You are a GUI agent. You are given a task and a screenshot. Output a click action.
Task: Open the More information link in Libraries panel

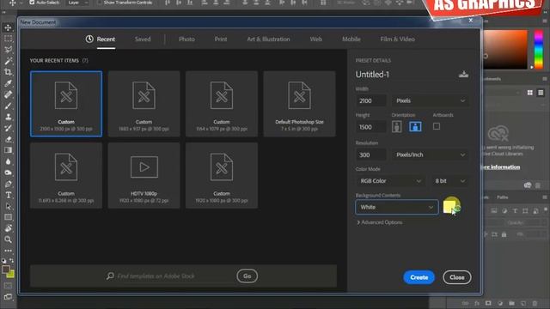[x=500, y=167]
